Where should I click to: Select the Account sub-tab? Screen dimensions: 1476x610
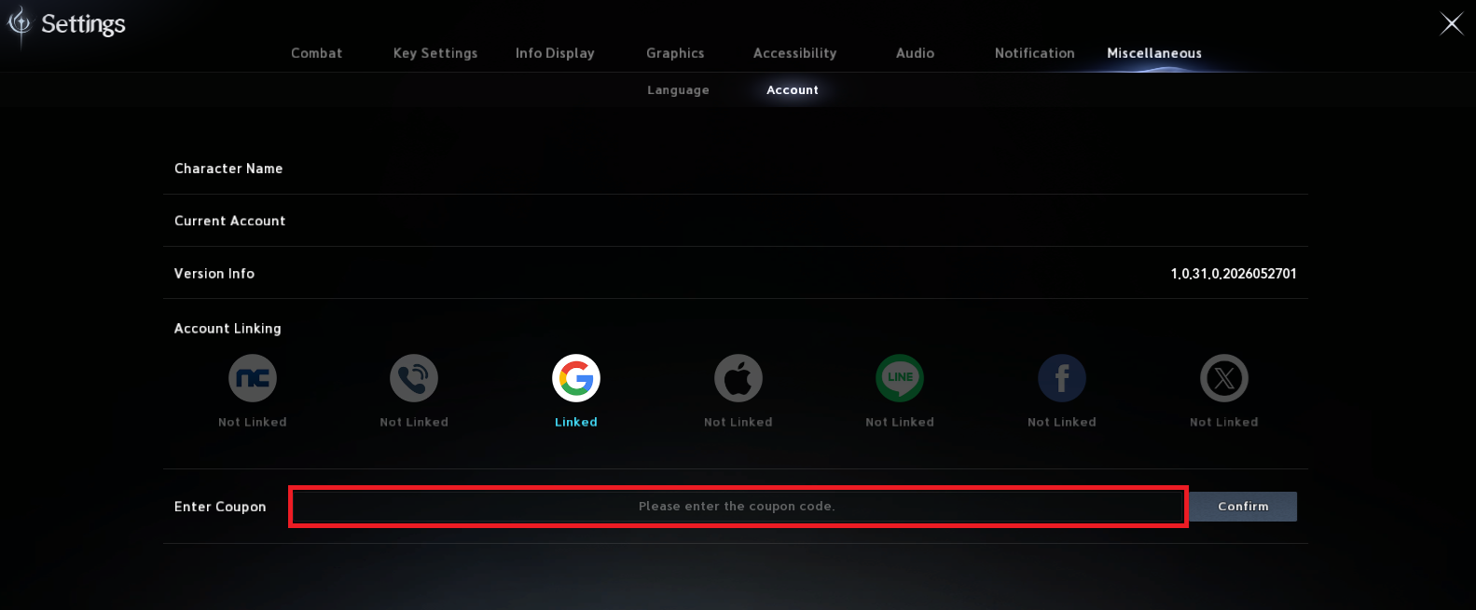click(x=793, y=90)
